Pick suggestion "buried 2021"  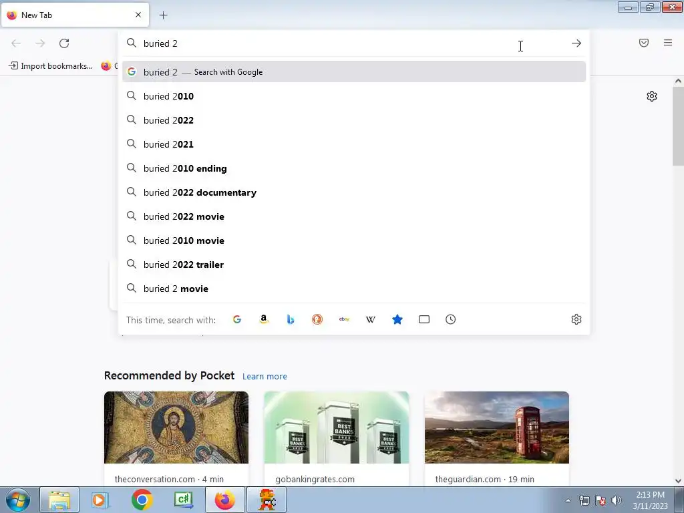pyautogui.click(x=354, y=144)
